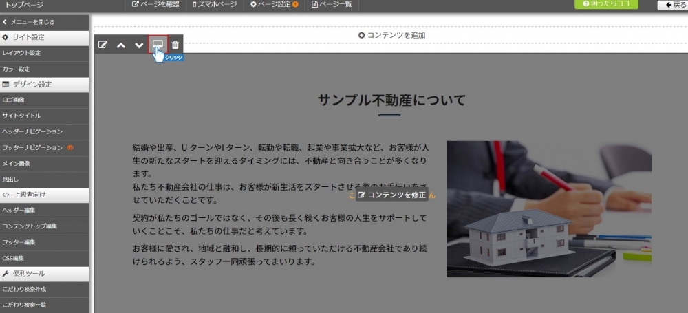This screenshot has height=313, width=688.
Task: Click the building model photo thumbnail
Action: [x=548, y=209]
